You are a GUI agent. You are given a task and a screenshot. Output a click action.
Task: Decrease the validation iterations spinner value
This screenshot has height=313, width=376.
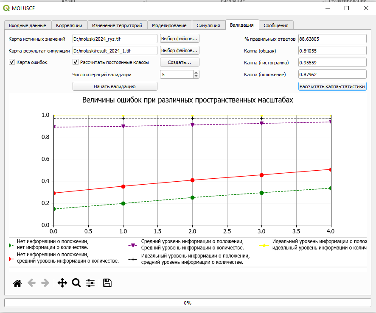[x=196, y=76]
